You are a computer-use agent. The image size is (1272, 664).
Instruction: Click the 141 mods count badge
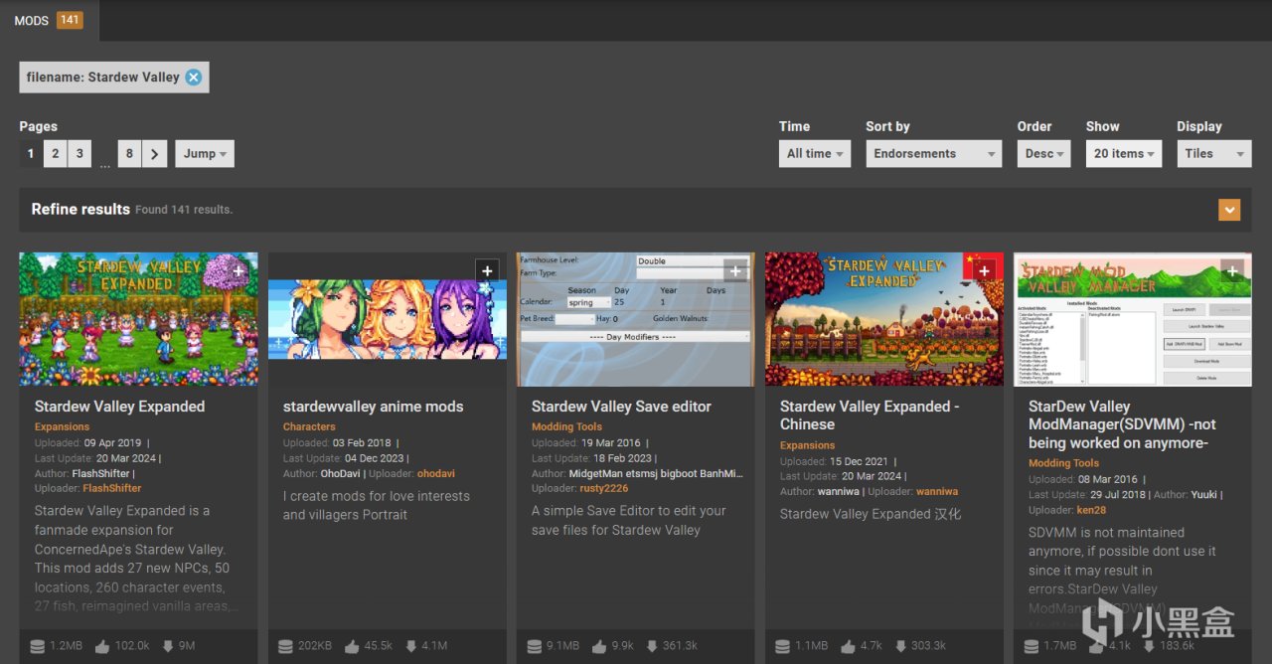coord(70,20)
